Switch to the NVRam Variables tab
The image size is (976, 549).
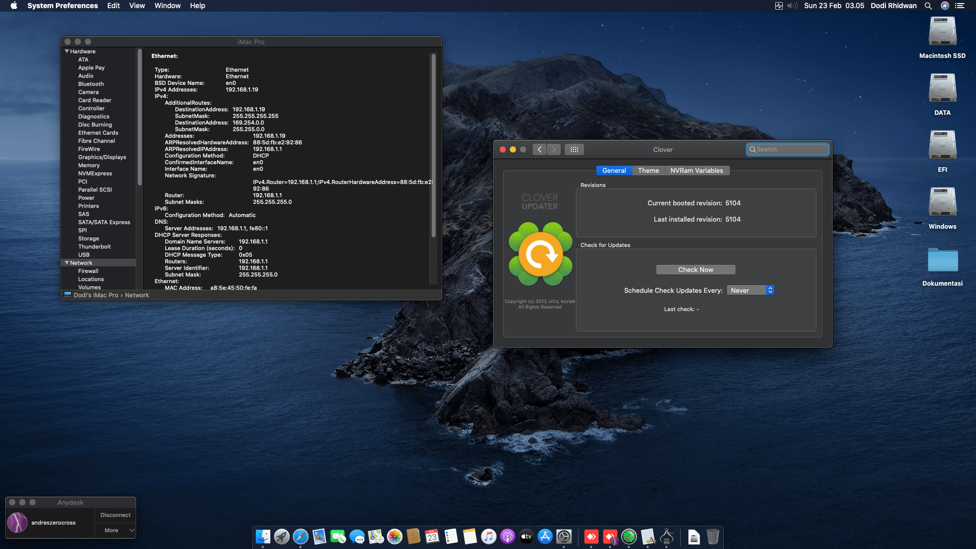click(x=696, y=171)
